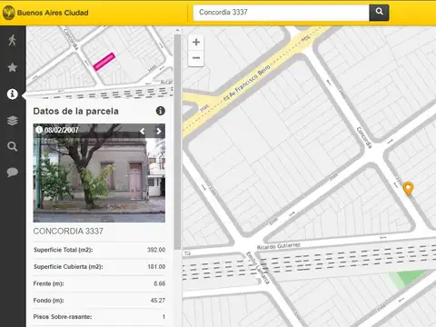Show the next parcel photo
The height and width of the screenshot is (327, 436).
coord(159,131)
